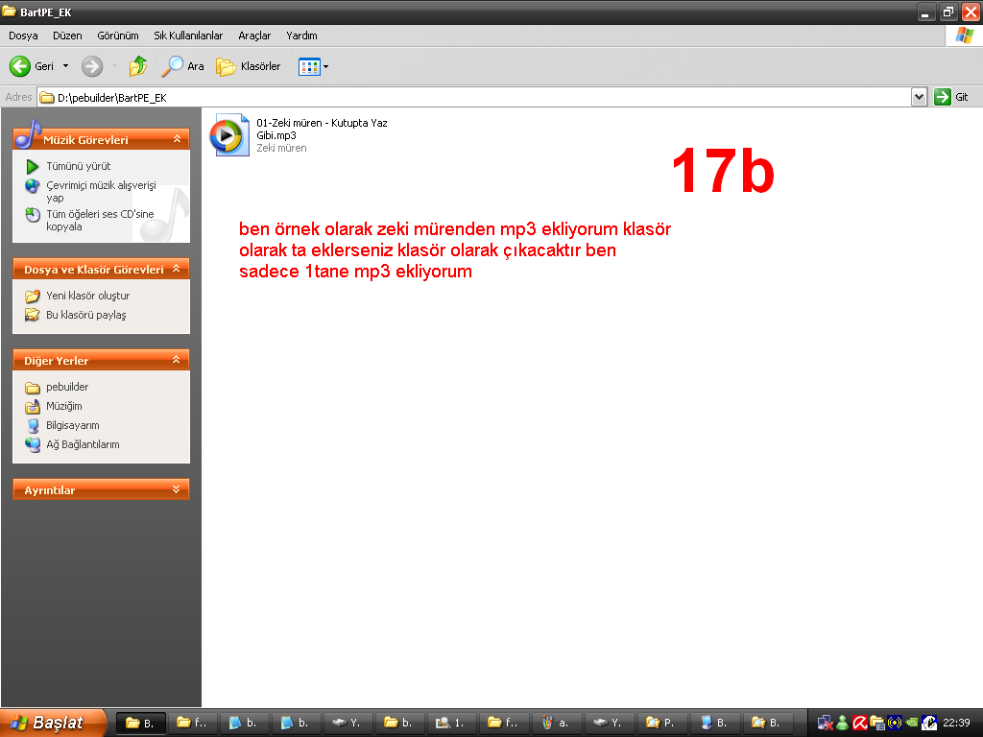This screenshot has height=737, width=983.
Task: Click Bu klasörü paylaş link
Action: [85, 315]
